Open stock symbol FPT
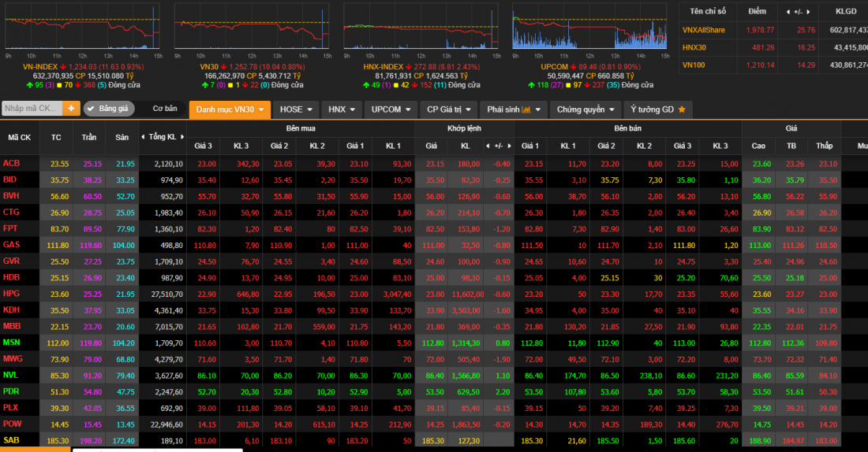The width and height of the screenshot is (868, 452). point(10,228)
